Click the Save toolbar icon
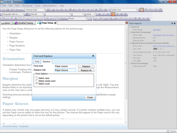This screenshot has height=133, width=177. (7, 10)
